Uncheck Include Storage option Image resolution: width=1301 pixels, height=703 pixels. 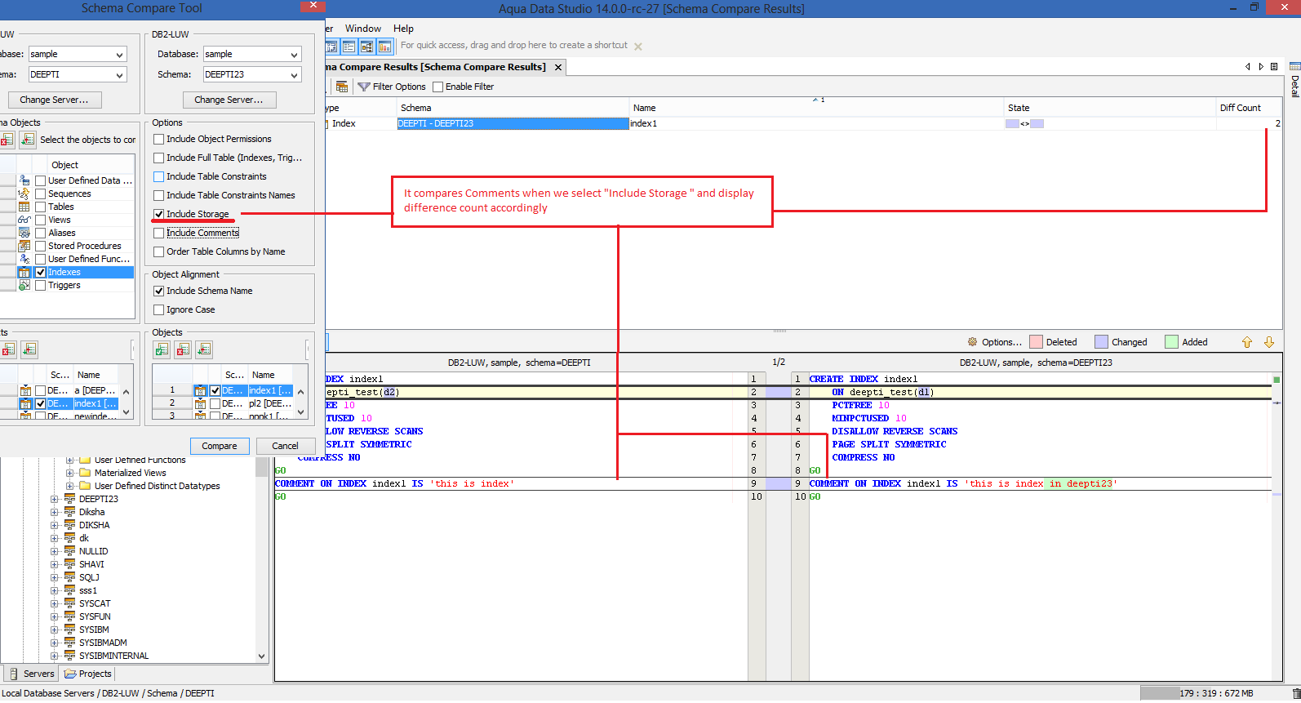pos(159,215)
